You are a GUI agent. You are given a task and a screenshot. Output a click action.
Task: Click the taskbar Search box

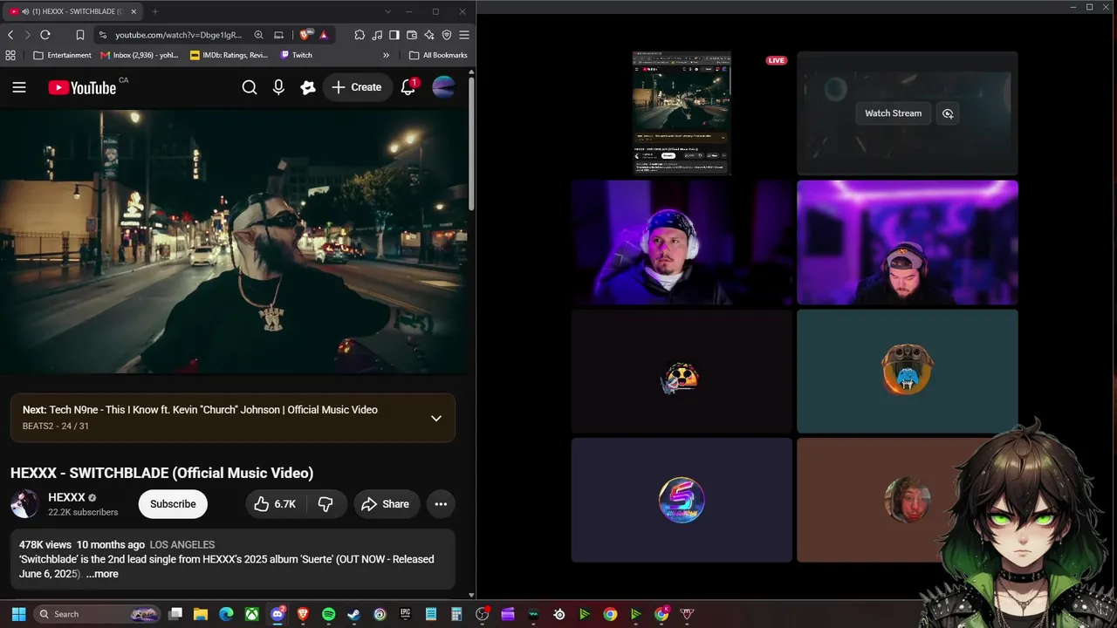tap(98, 614)
